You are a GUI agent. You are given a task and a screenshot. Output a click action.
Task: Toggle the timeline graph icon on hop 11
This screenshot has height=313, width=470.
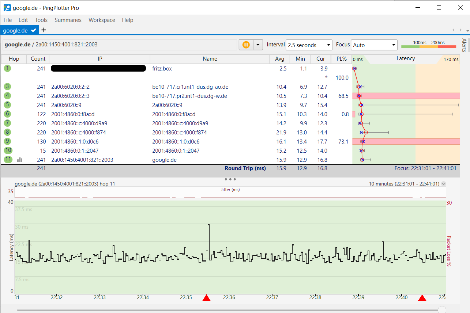pyautogui.click(x=20, y=160)
